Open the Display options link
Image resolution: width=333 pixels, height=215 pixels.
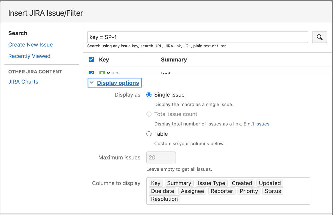(118, 83)
